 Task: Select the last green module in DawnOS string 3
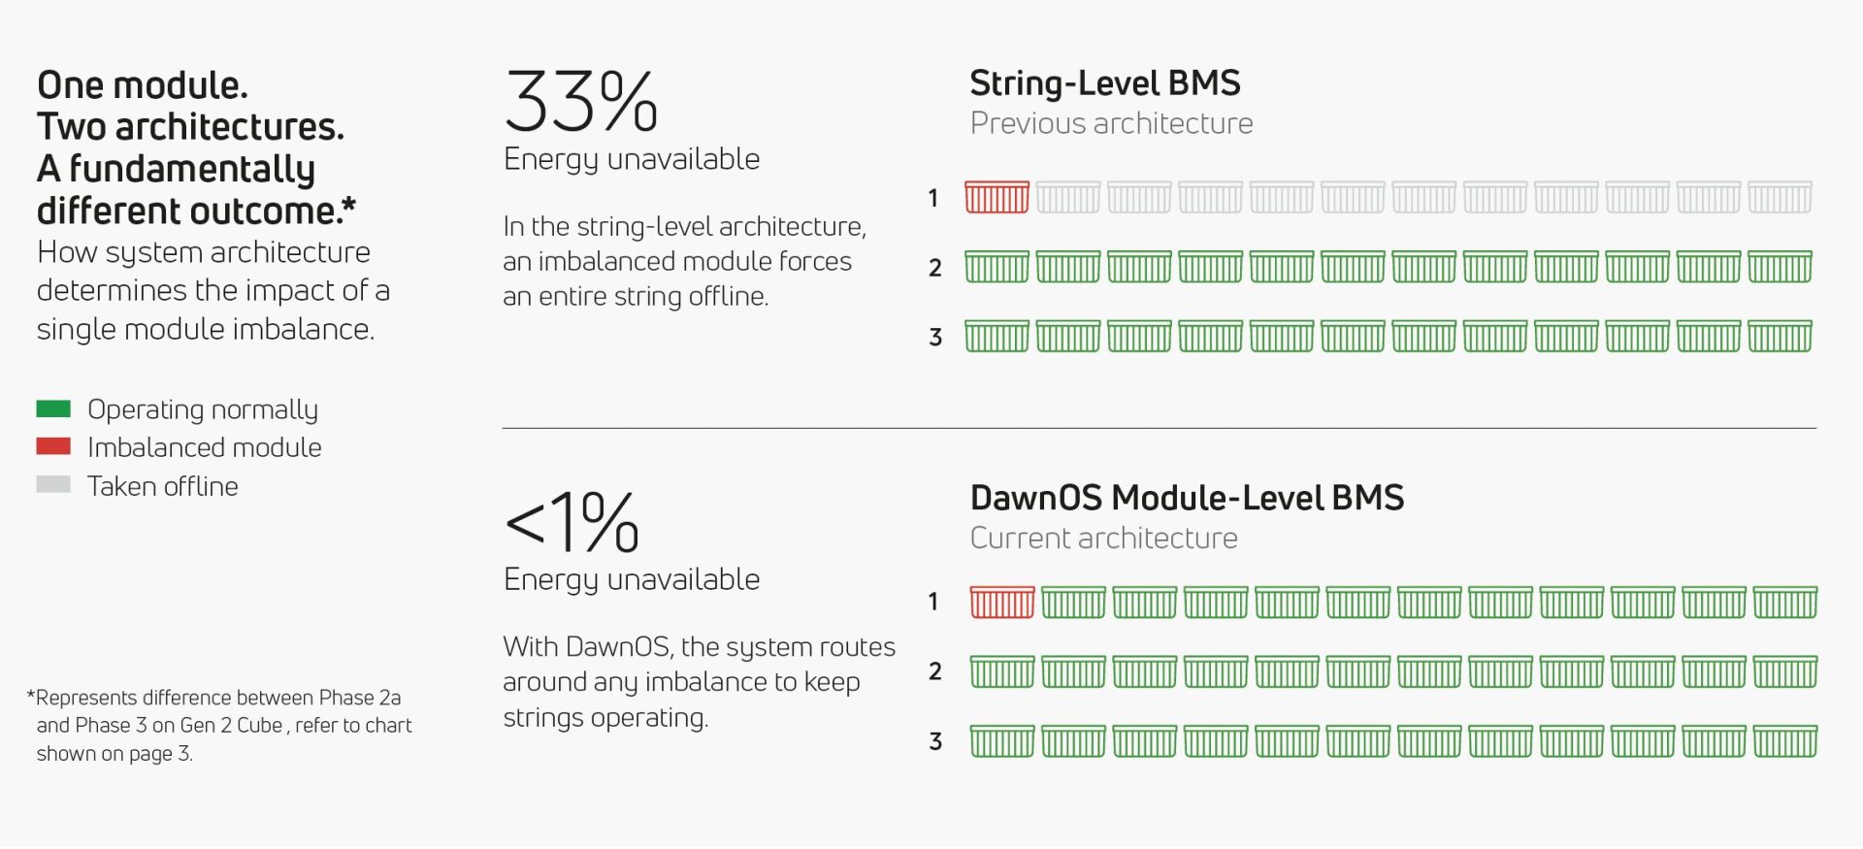coord(1785,742)
